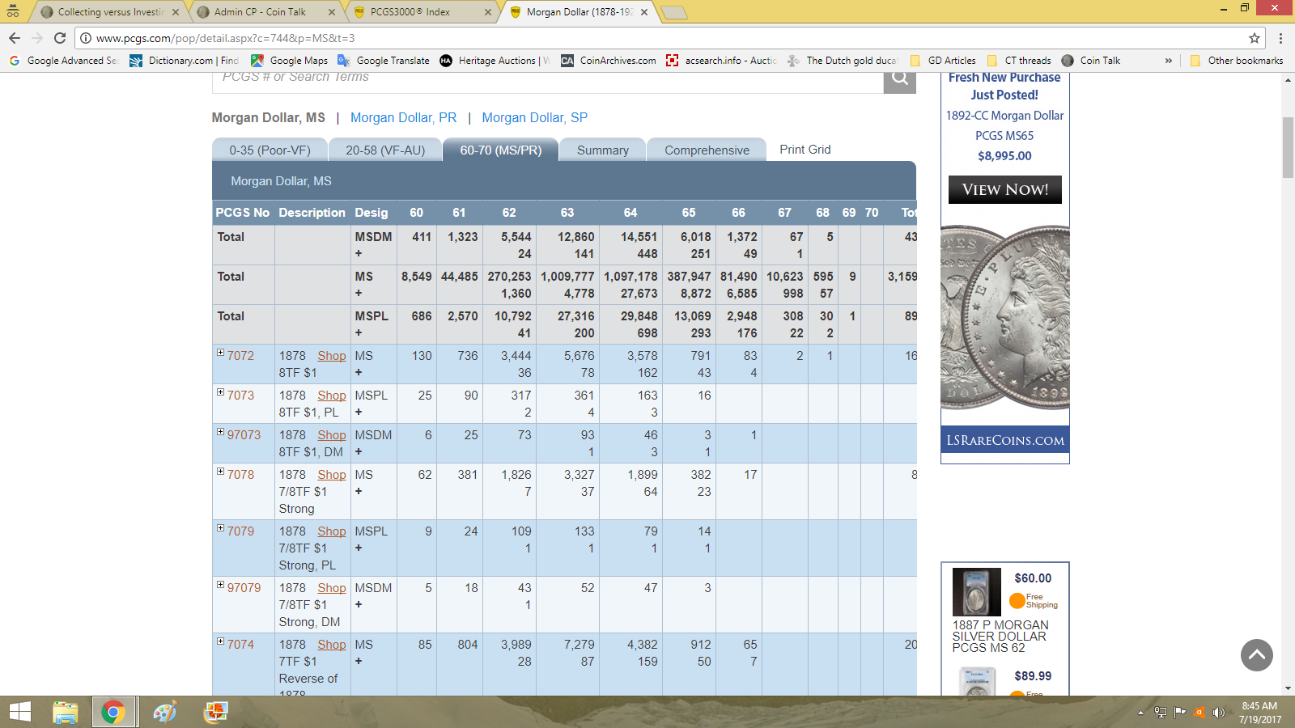The height and width of the screenshot is (728, 1295).
Task: Open Google Translate bookmark
Action: click(384, 61)
